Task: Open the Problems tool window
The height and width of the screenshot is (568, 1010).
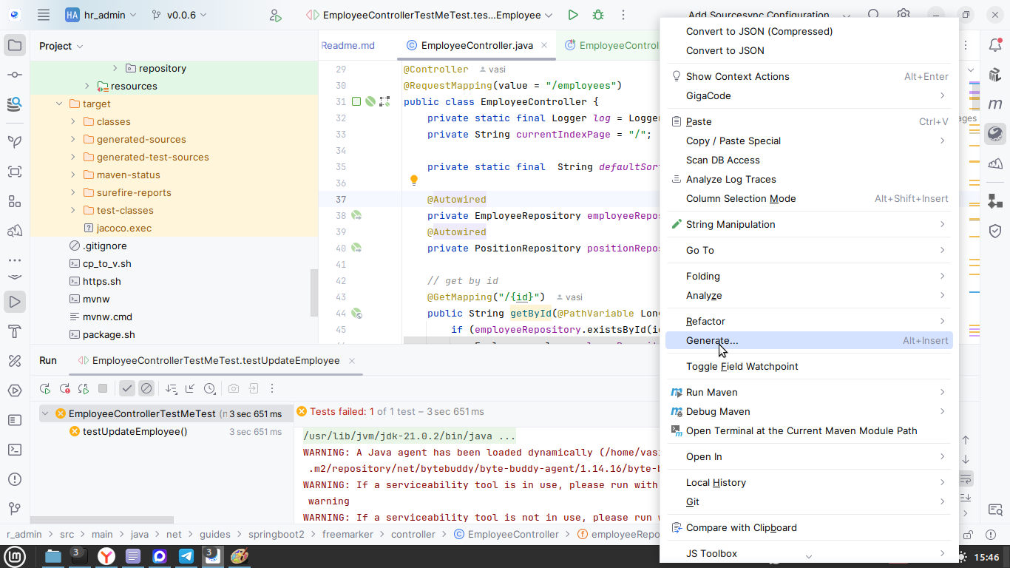Action: pyautogui.click(x=14, y=479)
